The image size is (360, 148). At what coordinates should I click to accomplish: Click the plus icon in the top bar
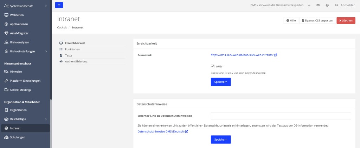tap(309, 5)
